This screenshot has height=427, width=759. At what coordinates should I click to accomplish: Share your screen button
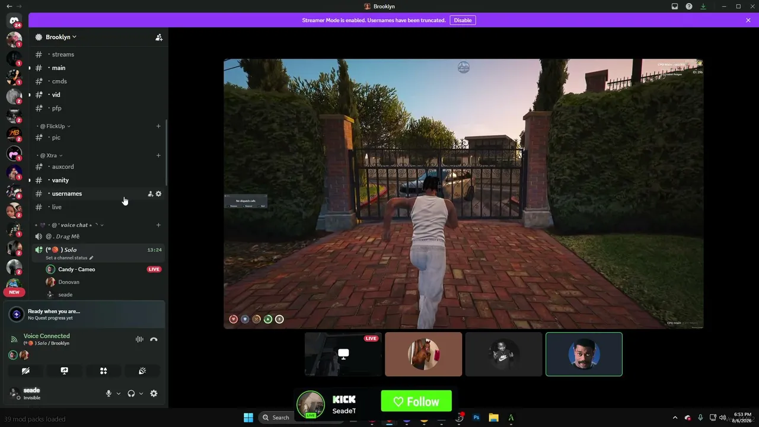[65, 371]
